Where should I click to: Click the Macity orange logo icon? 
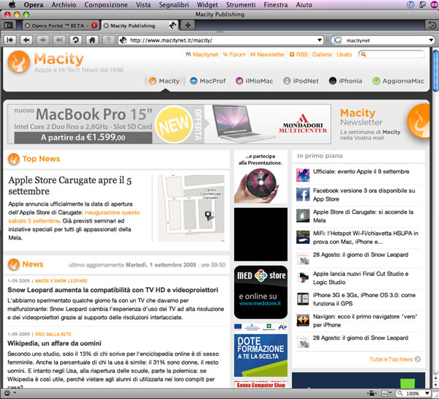click(19, 61)
